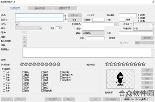Open the 影片目录 button
This screenshot has width=155, height=102.
click(x=53, y=99)
